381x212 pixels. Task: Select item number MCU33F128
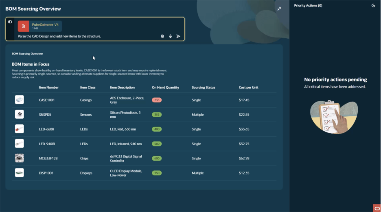(48, 159)
